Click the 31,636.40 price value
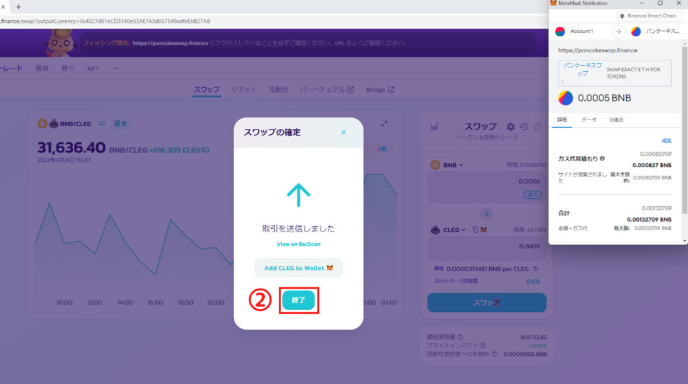Viewport: 688px width, 384px height. [x=71, y=148]
